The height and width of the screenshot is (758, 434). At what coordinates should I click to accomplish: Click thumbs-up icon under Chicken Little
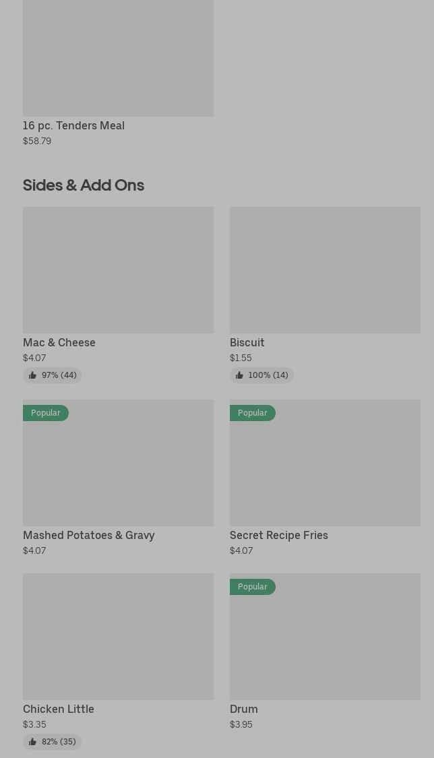point(32,742)
